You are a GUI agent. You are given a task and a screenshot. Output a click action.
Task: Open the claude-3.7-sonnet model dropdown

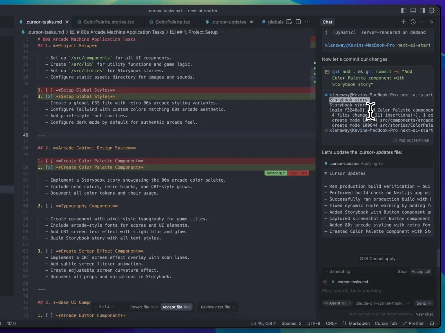tap(383, 303)
